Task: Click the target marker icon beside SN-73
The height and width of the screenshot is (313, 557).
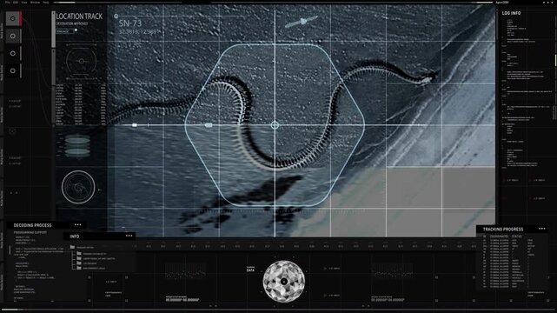Action: click(x=116, y=16)
